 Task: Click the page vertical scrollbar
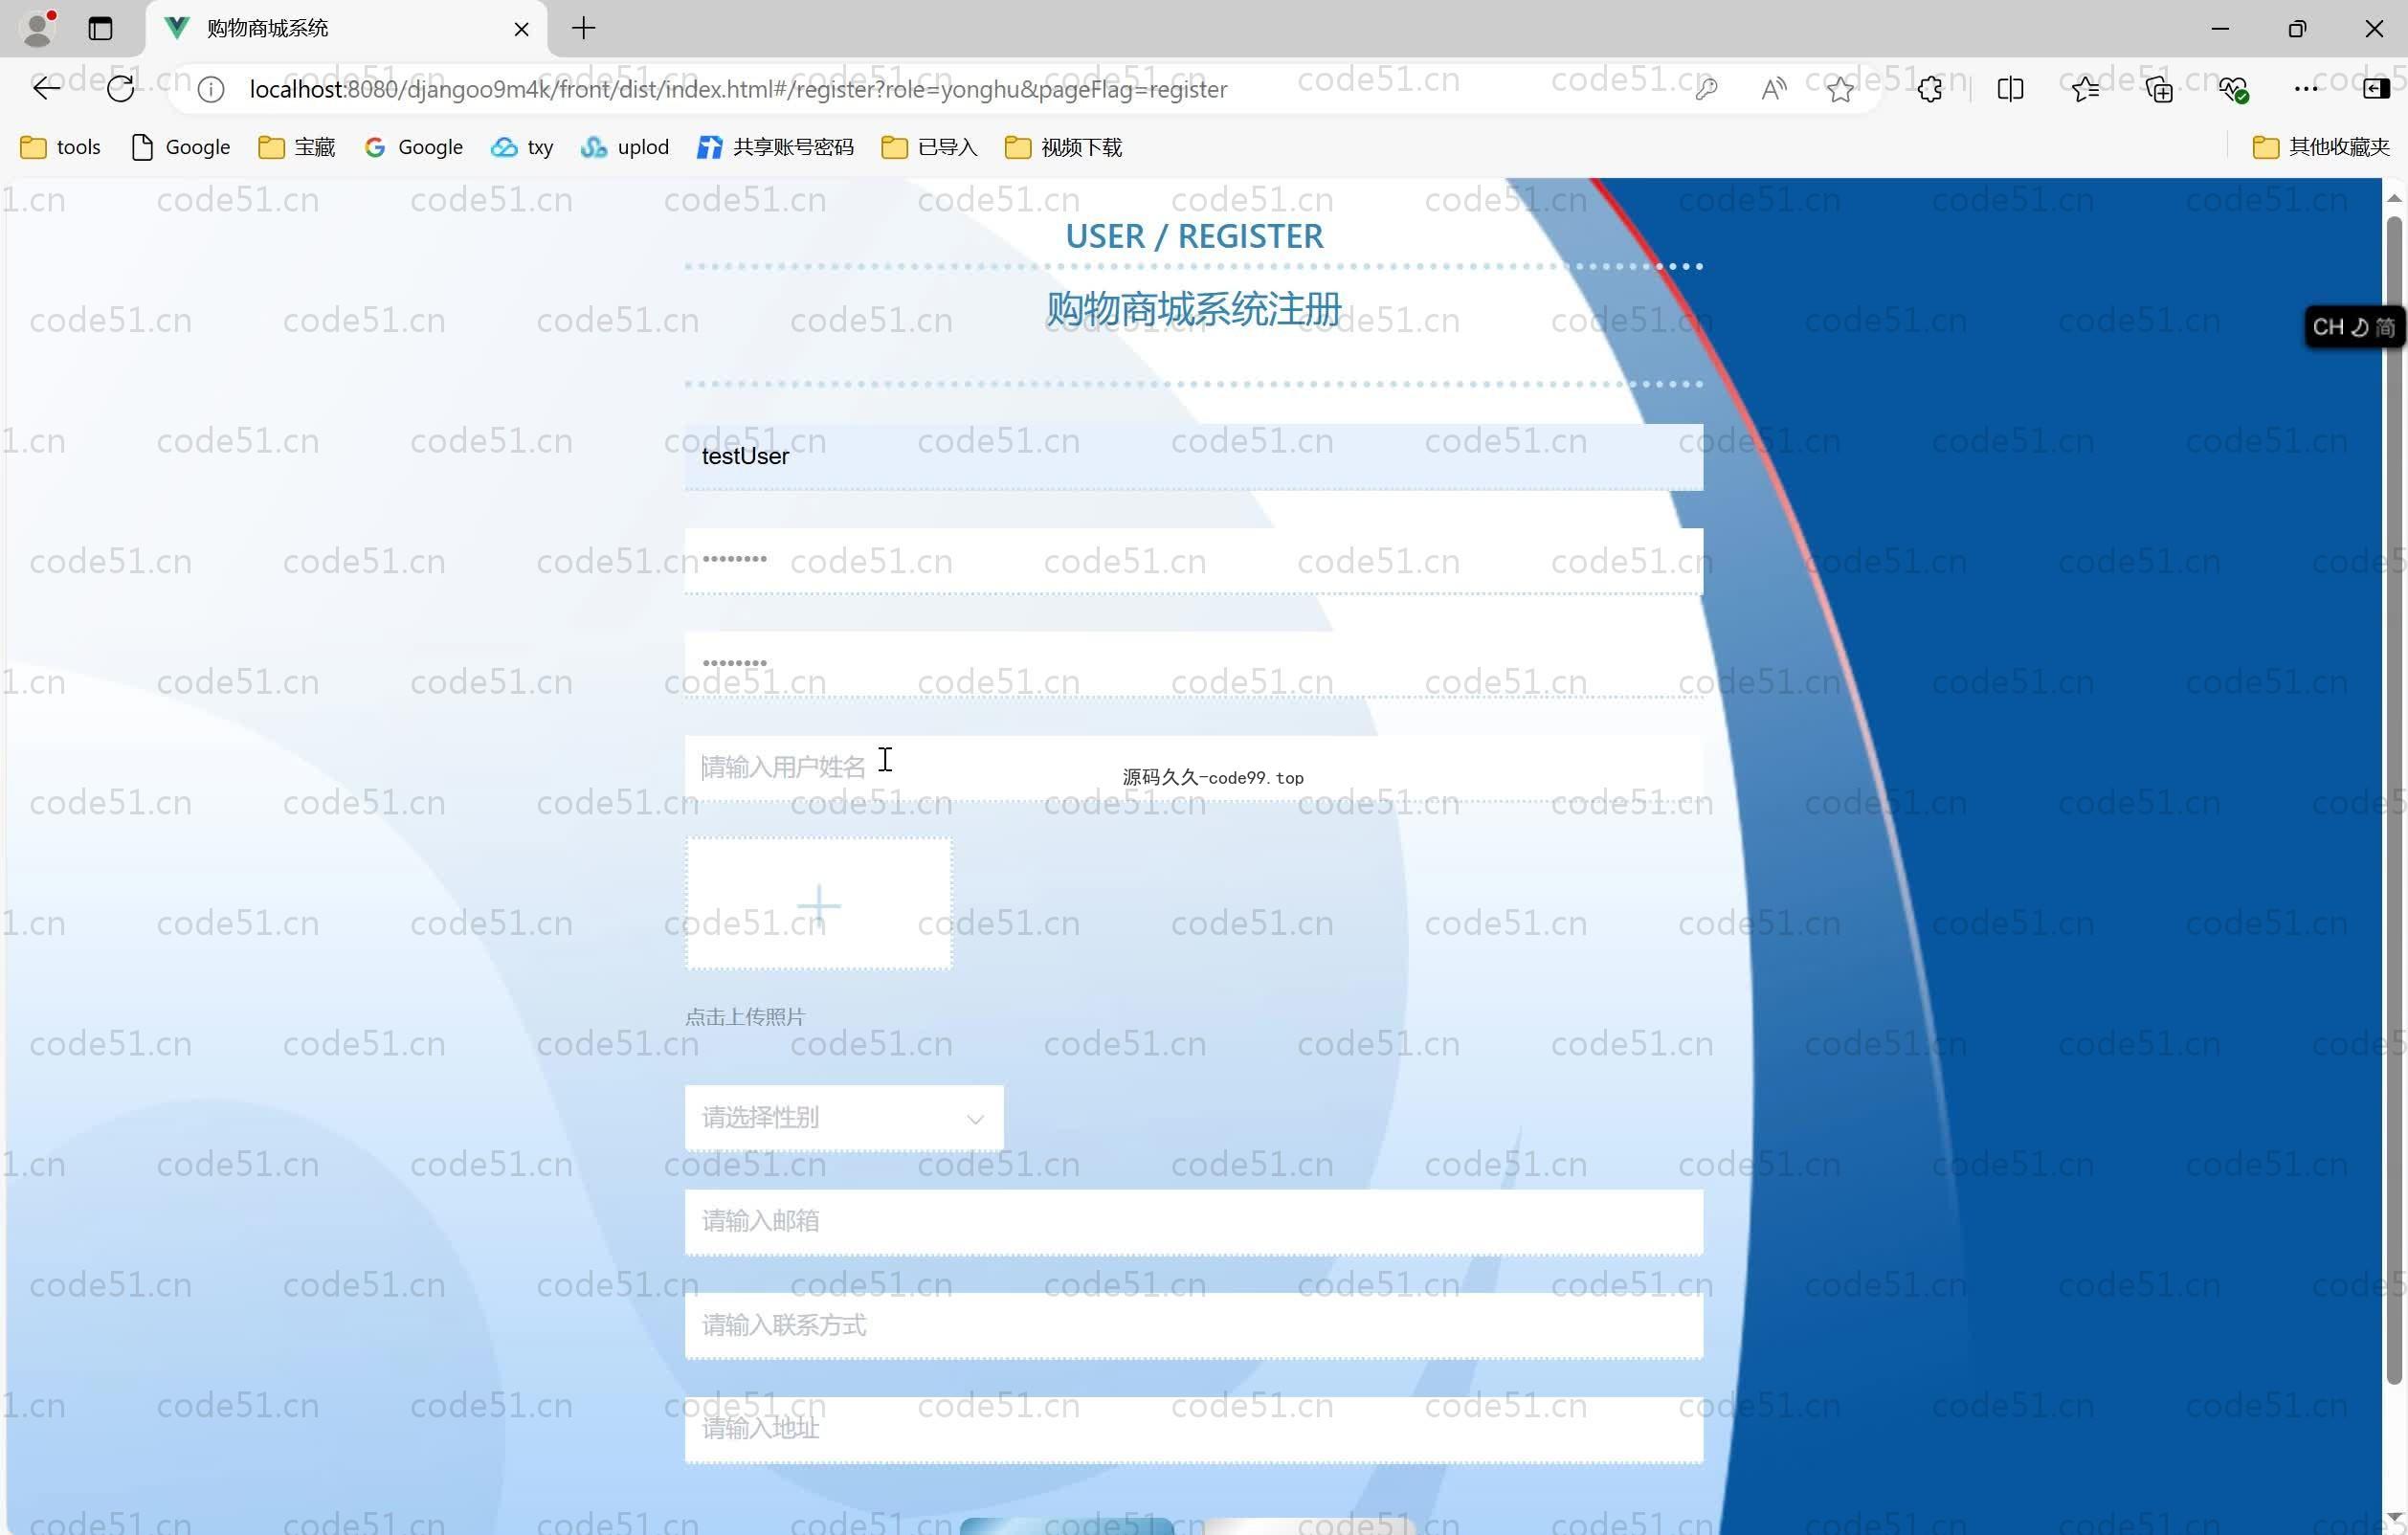2394,800
